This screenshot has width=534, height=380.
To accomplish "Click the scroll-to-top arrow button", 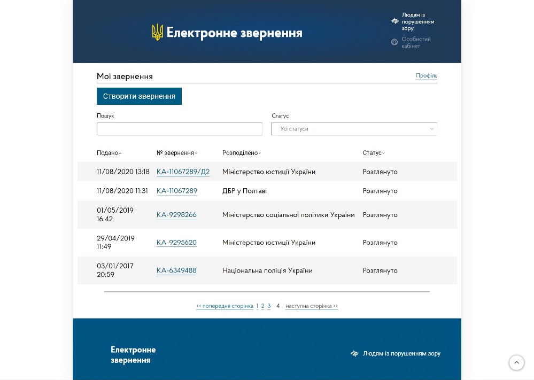I will point(516,363).
